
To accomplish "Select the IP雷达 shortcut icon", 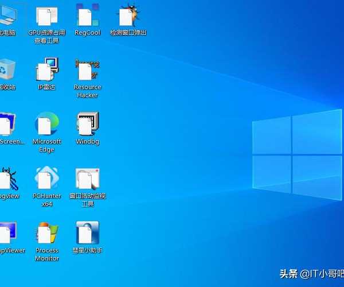I will click(46, 70).
